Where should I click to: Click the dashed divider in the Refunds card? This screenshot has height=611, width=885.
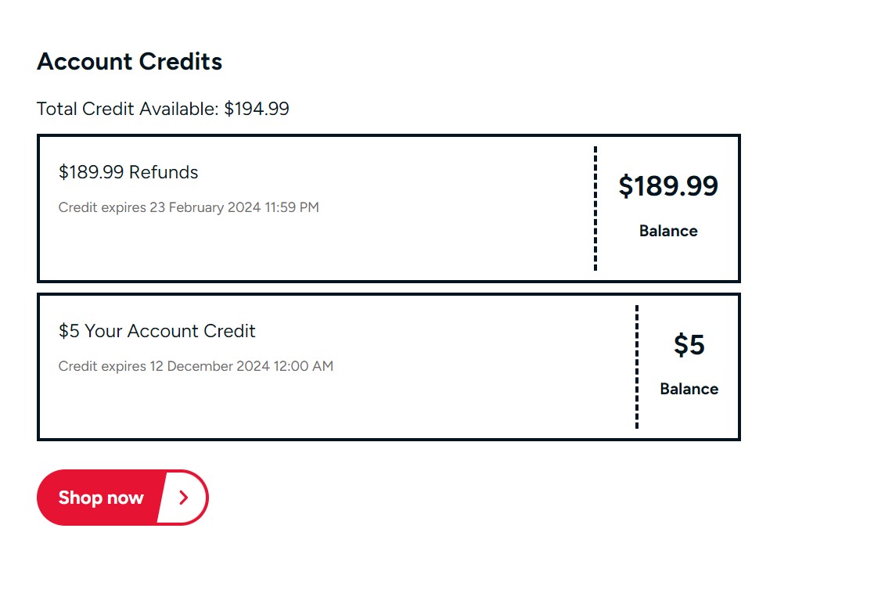595,208
